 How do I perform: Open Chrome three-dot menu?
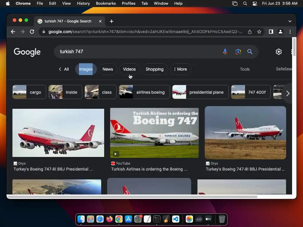coord(290,32)
